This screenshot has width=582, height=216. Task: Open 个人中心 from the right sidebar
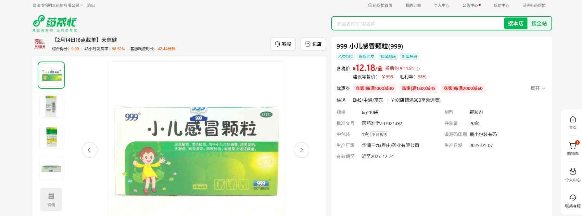coord(573,172)
